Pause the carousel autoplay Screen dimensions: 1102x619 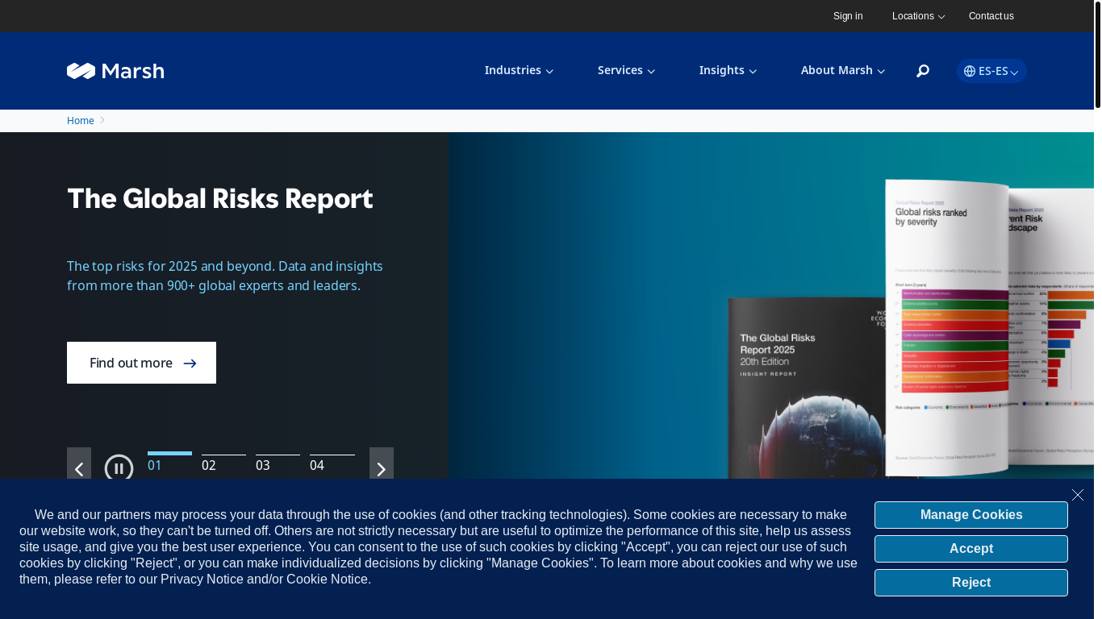(x=119, y=468)
